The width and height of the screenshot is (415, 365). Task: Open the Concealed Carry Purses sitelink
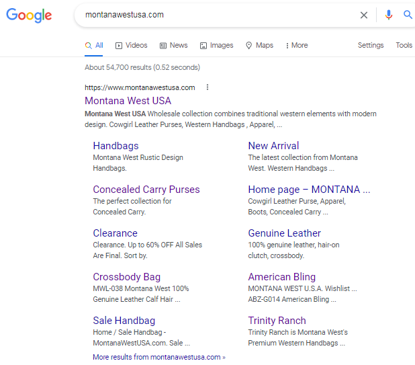pyautogui.click(x=146, y=190)
